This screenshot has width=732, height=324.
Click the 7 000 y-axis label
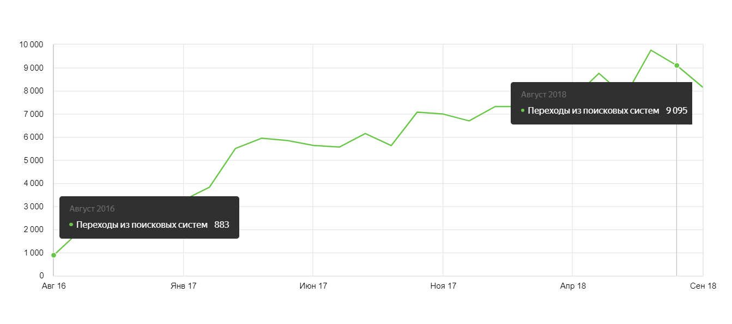(33, 114)
